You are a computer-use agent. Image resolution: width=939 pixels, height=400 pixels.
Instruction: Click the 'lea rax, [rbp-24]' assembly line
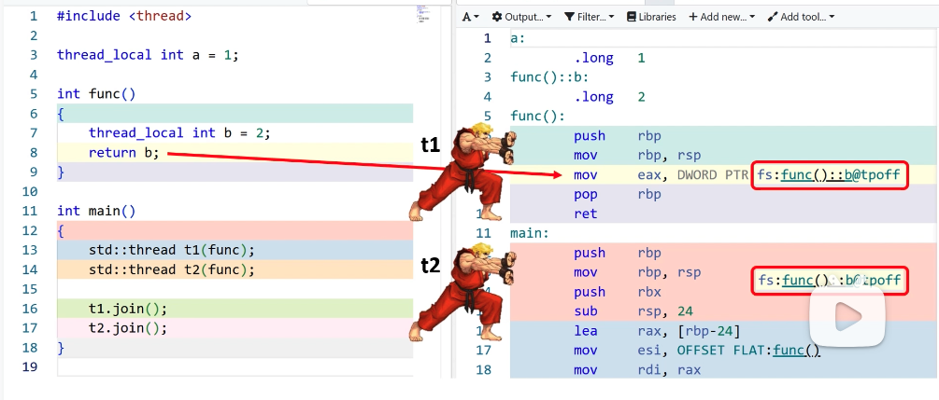[656, 331]
